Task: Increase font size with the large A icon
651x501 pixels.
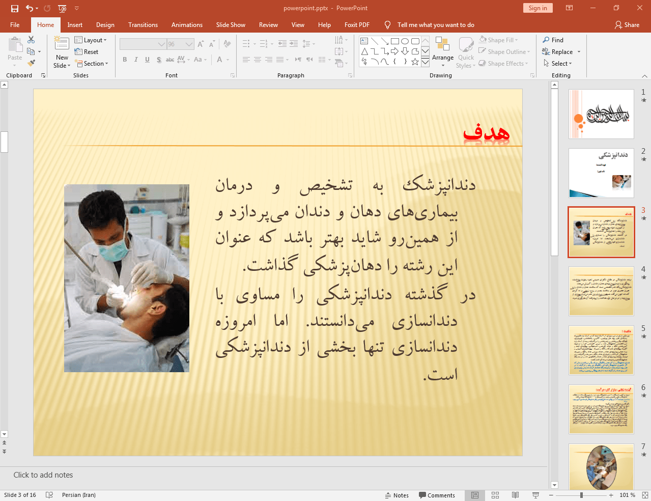Action: coord(201,44)
